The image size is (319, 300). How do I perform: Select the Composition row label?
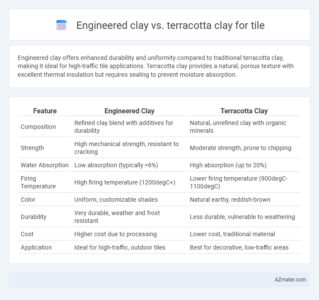[38, 127]
